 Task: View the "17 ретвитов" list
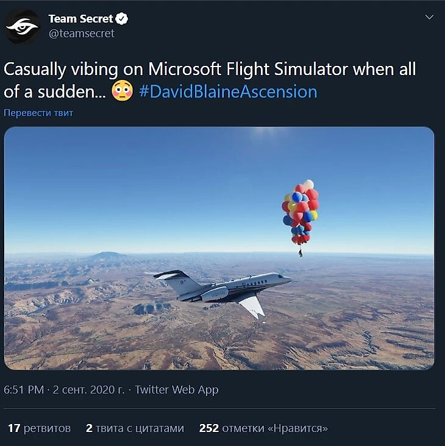pyautogui.click(x=40, y=428)
